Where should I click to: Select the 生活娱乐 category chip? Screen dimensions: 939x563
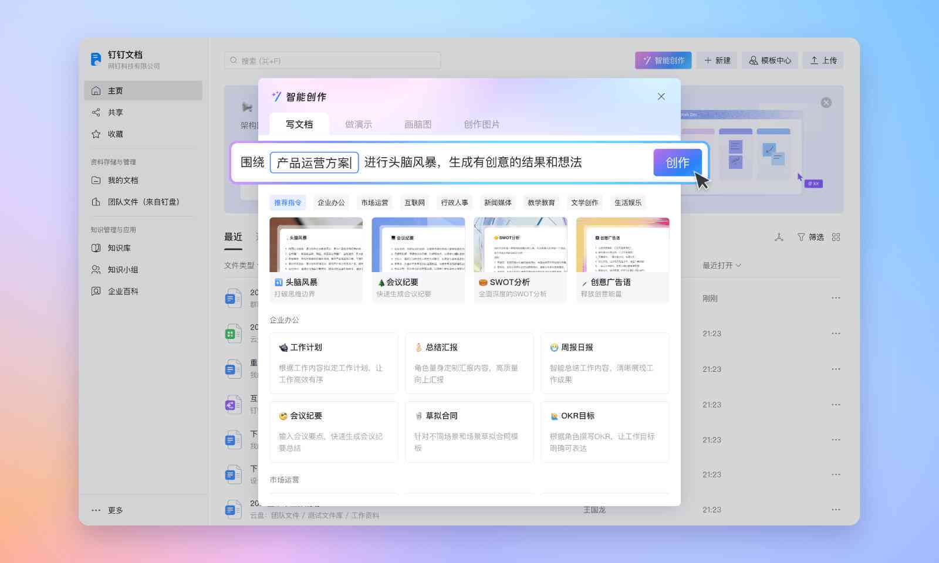(628, 202)
